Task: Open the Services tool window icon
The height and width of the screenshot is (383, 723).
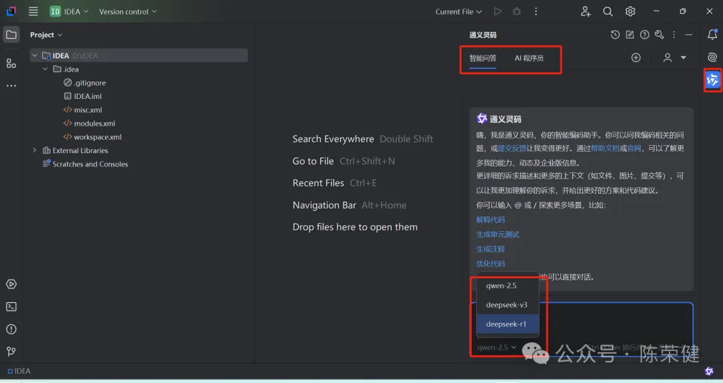Action: [11, 284]
